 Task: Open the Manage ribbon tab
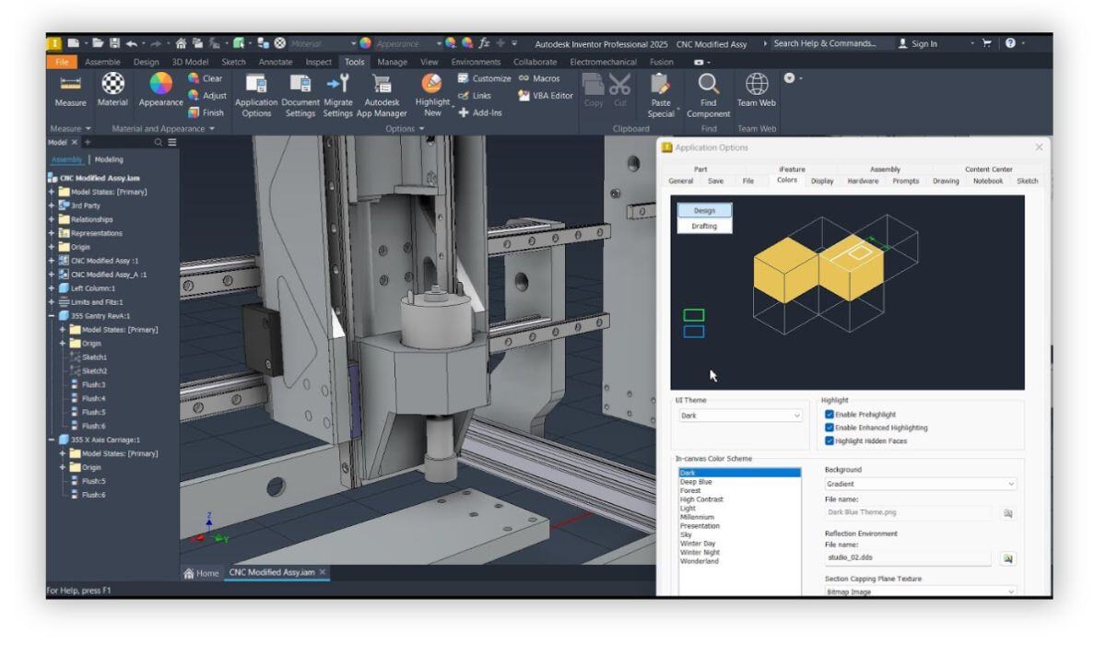tap(394, 62)
